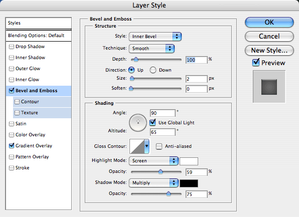This screenshot has height=217, width=299.
Task: Click the black Shadow Mode color swatch
Action: click(189, 183)
